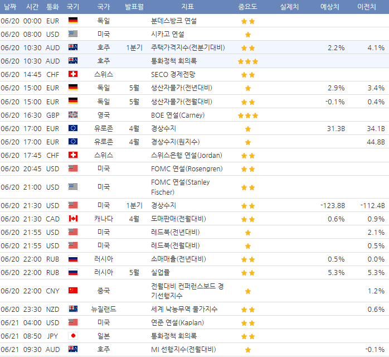This screenshot has width=389, height=357.
Task: Click US flag in 시카고 연설 row
Action: [x=73, y=34]
